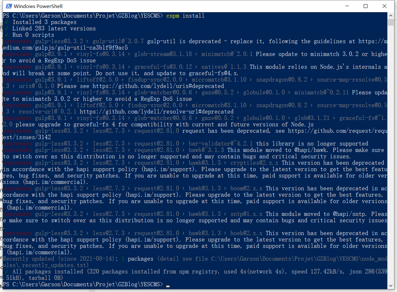Click the 'Run 0 scripts' line
The width and height of the screenshot is (397, 292).
coord(33,35)
